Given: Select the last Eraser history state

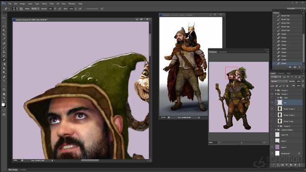Looking at the screenshot, I should (x=288, y=63).
